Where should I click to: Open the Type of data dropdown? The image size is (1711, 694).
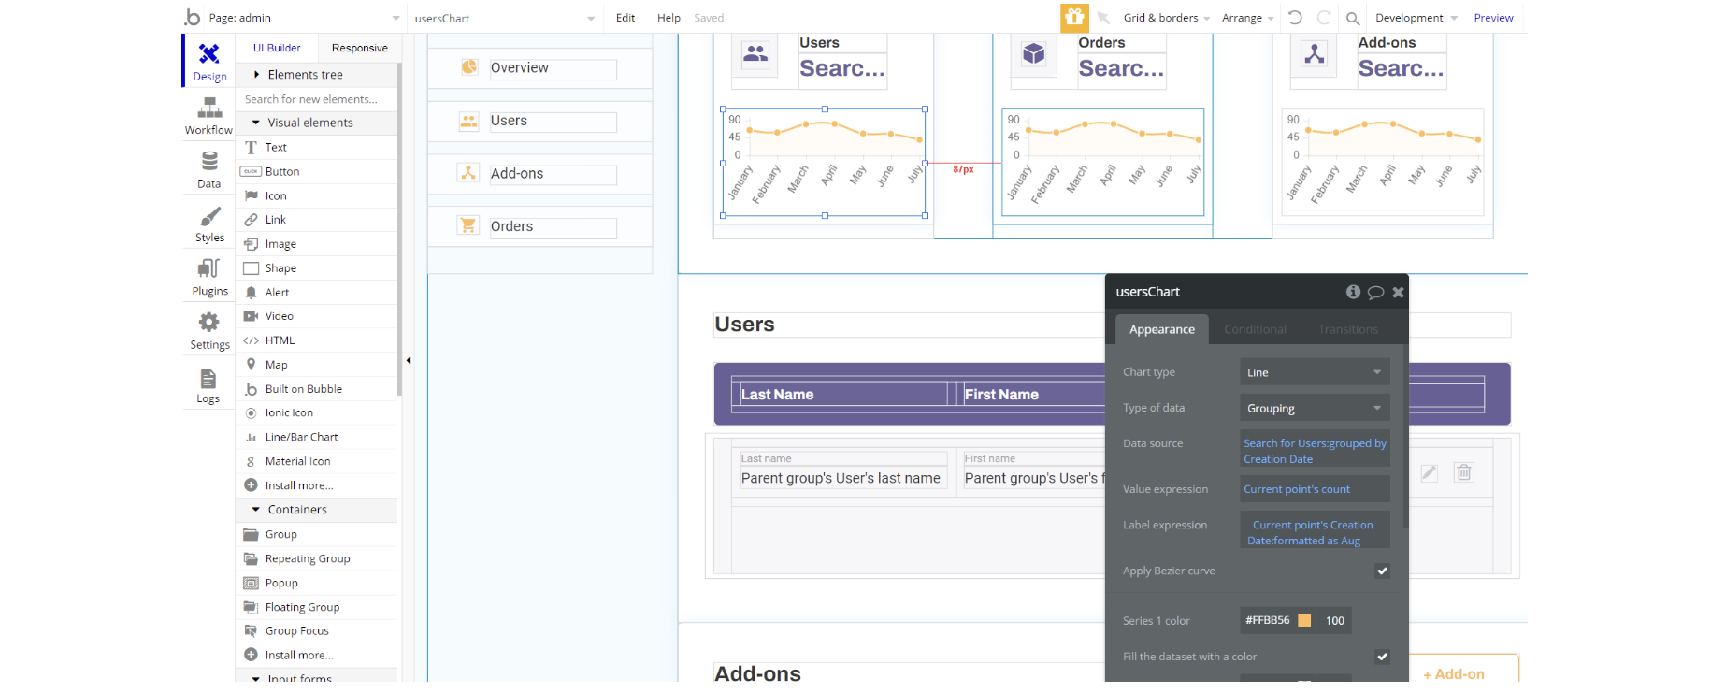(x=1314, y=409)
